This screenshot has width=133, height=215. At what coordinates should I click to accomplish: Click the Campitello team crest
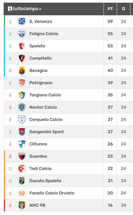(x=22, y=58)
